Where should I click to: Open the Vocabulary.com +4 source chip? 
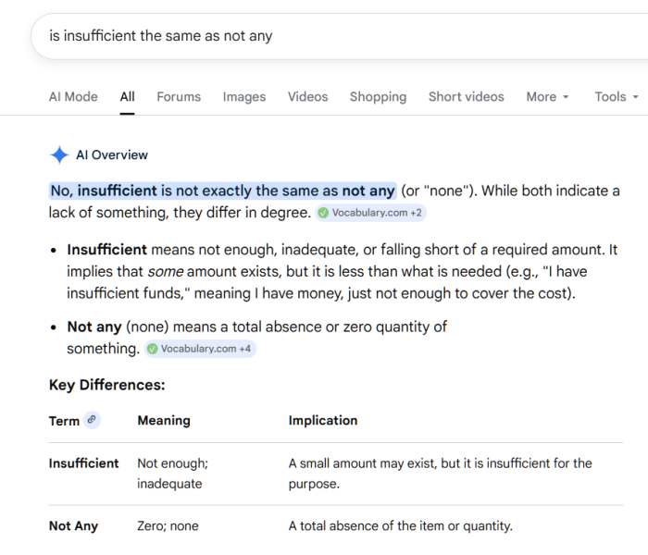point(199,349)
